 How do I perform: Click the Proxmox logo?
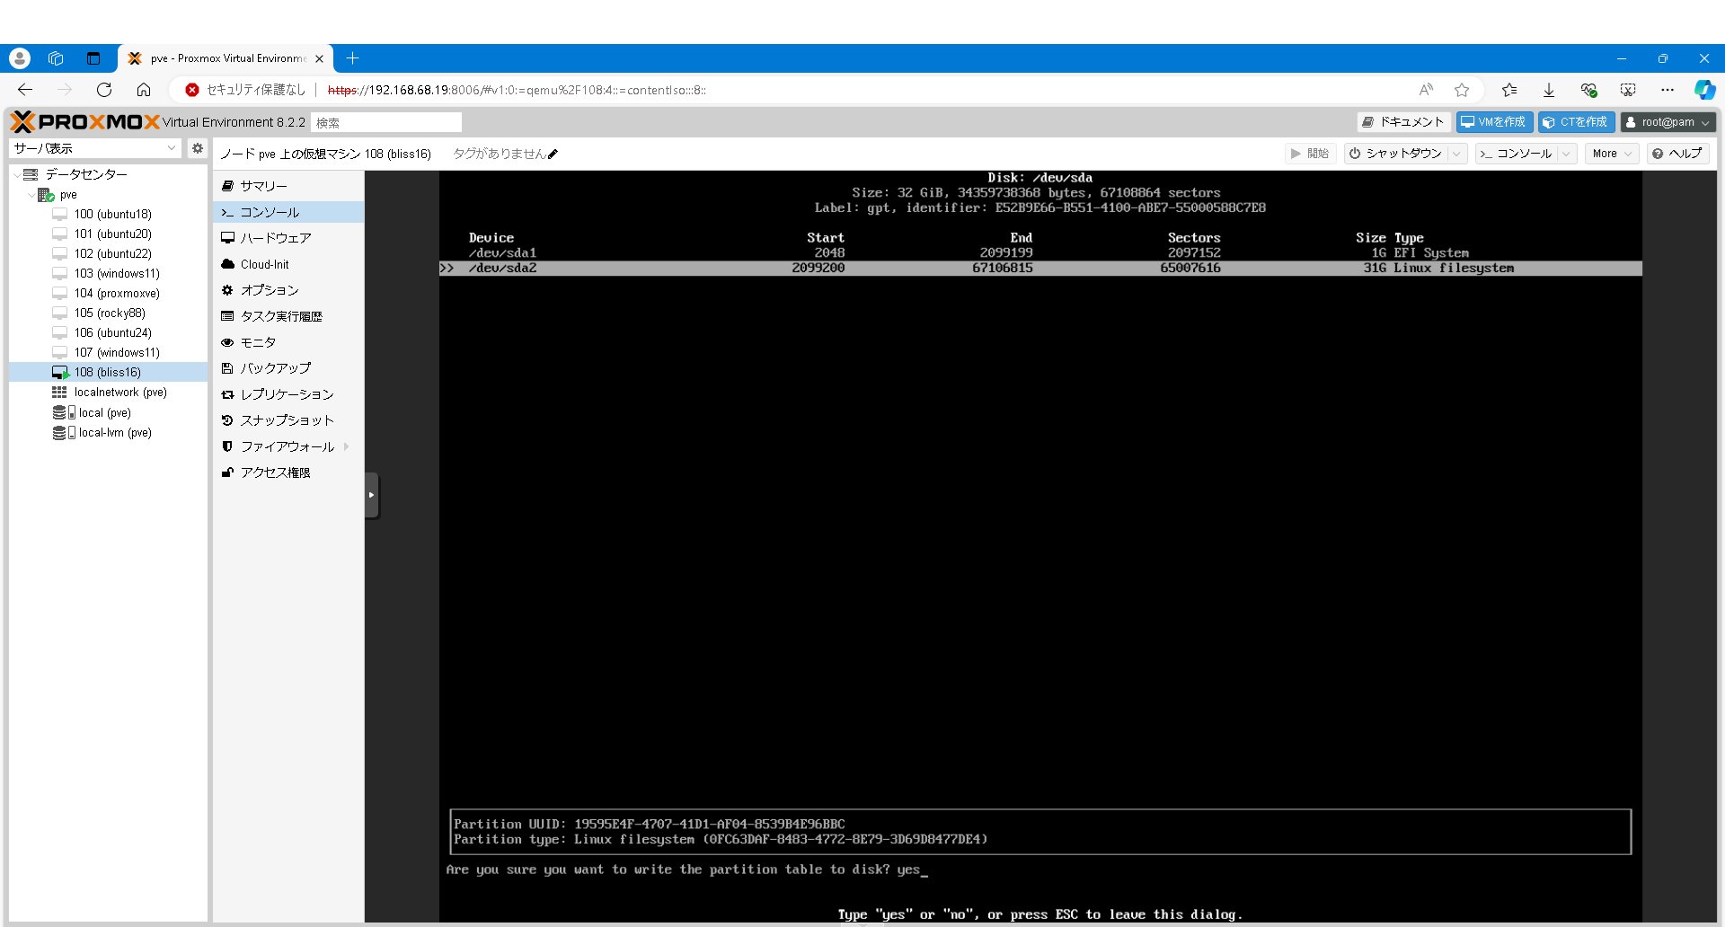coord(84,122)
